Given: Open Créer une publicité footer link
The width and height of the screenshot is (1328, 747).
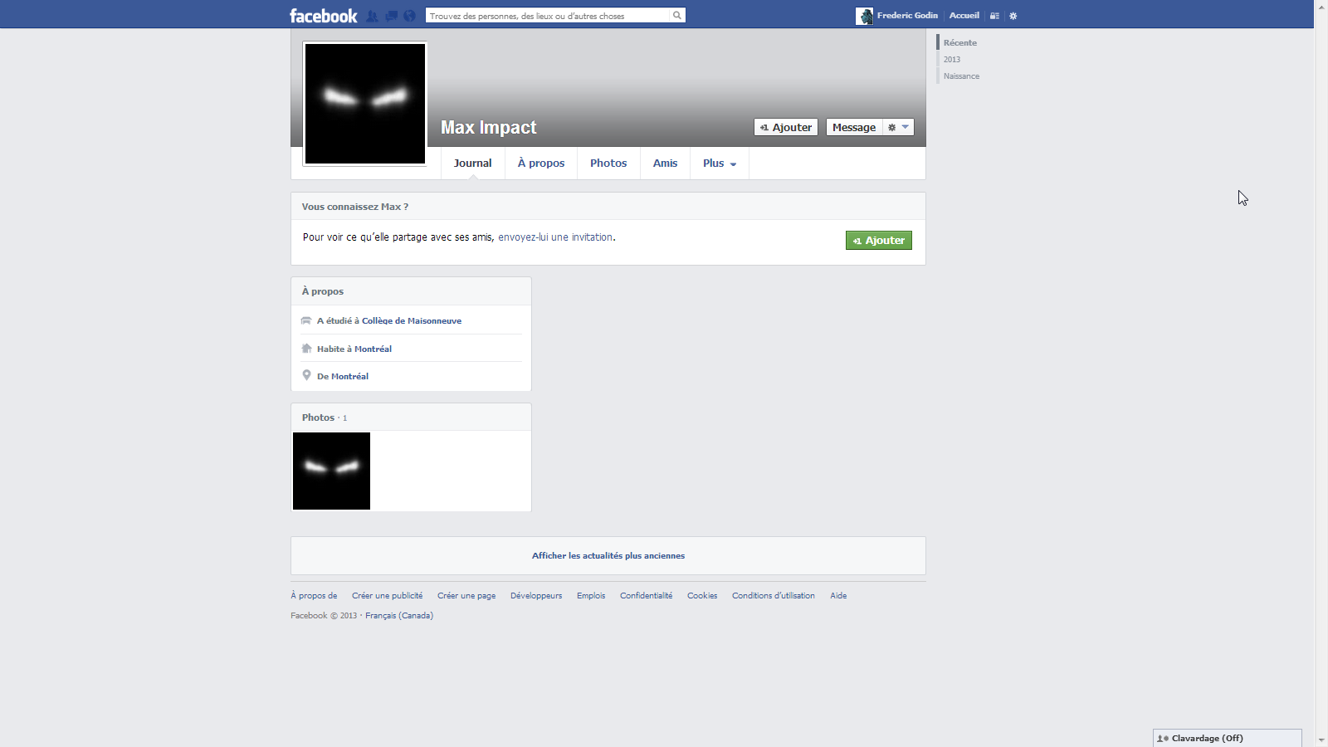Looking at the screenshot, I should coord(387,595).
